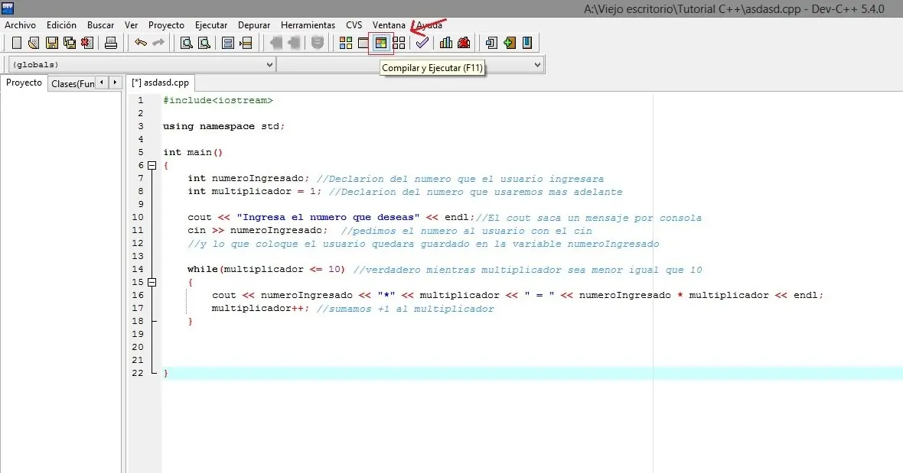The width and height of the screenshot is (903, 473).
Task: Click the syntax check checkmark icon
Action: click(x=422, y=43)
